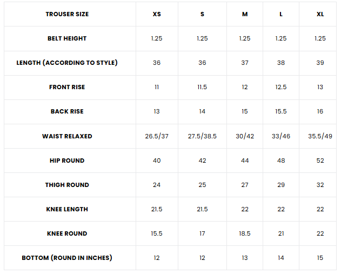Click the 26.5/37 waist value
Viewport: 341px width, 274px height.
point(157,136)
